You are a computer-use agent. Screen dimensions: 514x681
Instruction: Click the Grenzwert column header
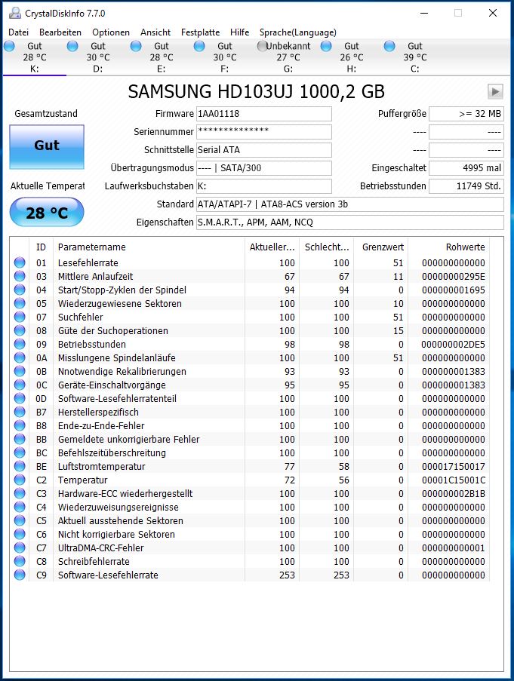tap(381, 247)
